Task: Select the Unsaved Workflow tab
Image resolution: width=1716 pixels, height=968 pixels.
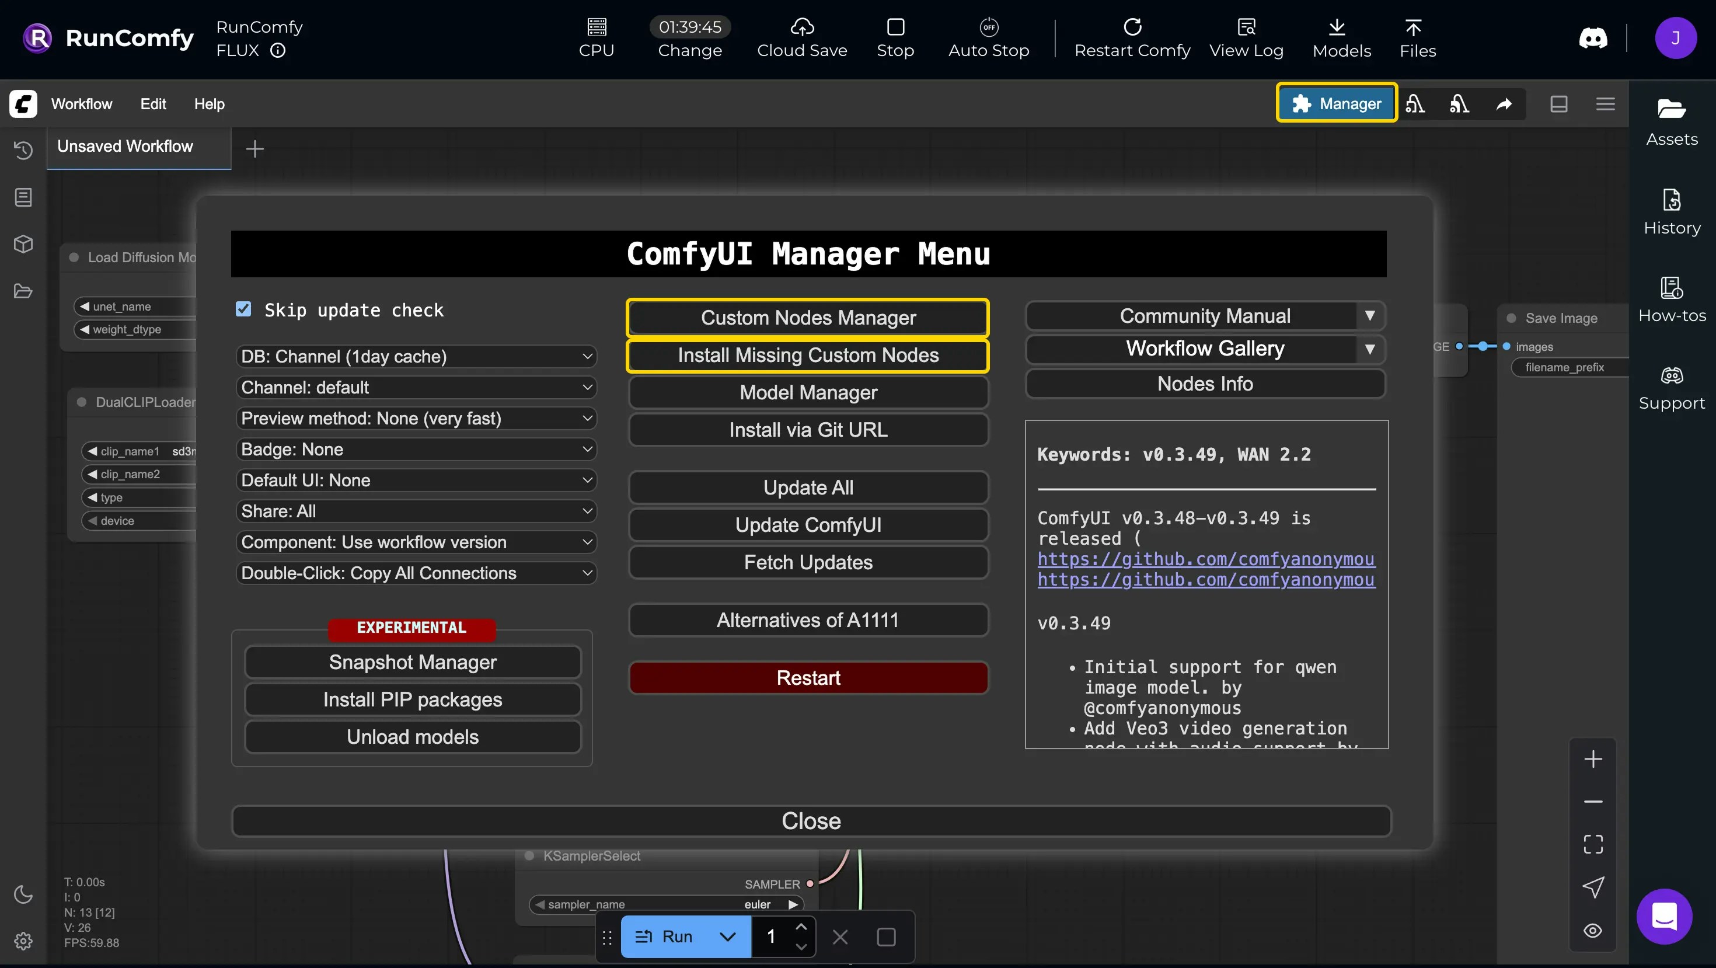Action: coord(138,147)
